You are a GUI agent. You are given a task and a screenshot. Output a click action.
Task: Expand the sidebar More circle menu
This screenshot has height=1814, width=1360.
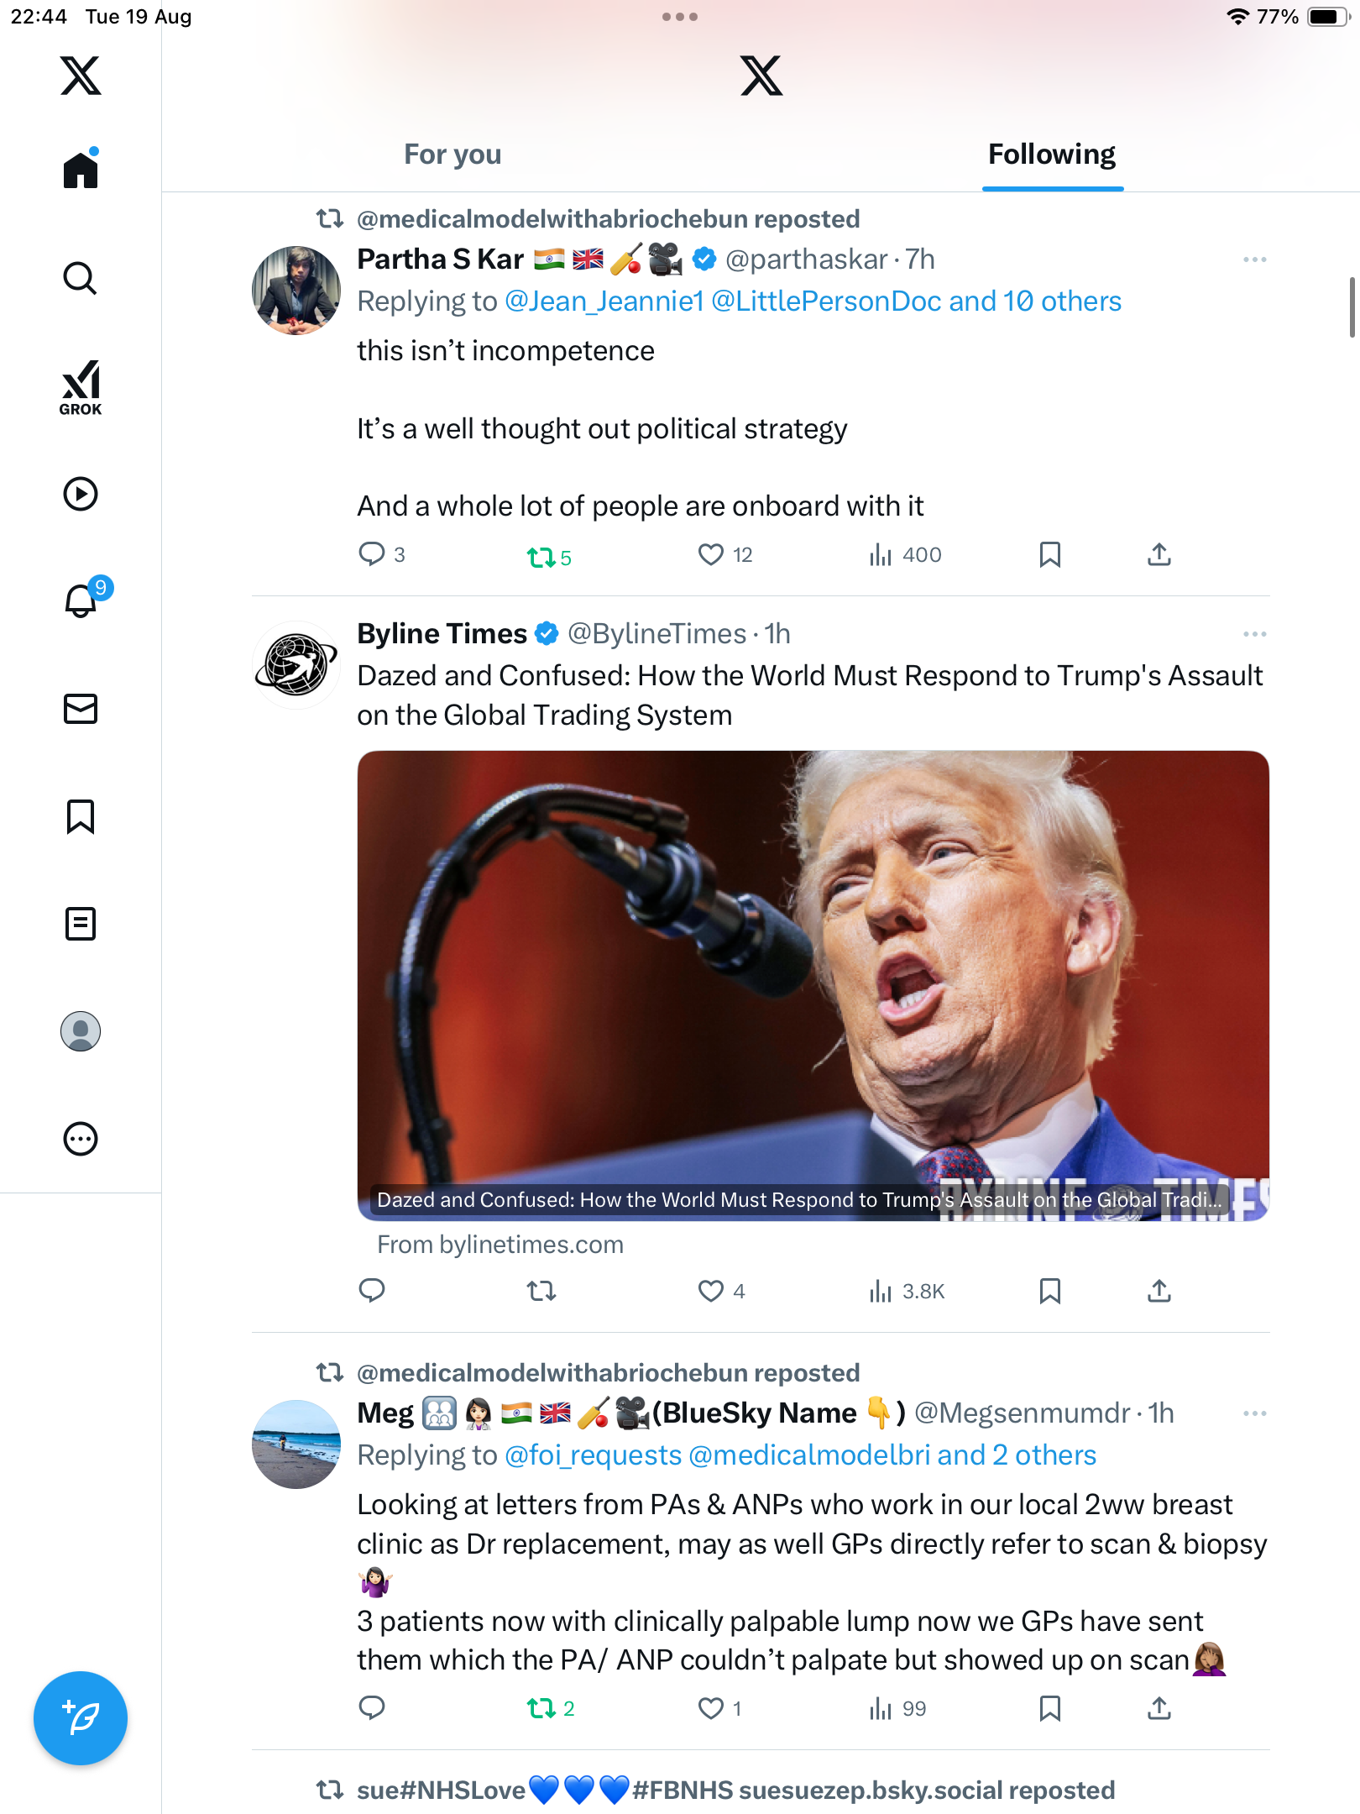click(81, 1139)
